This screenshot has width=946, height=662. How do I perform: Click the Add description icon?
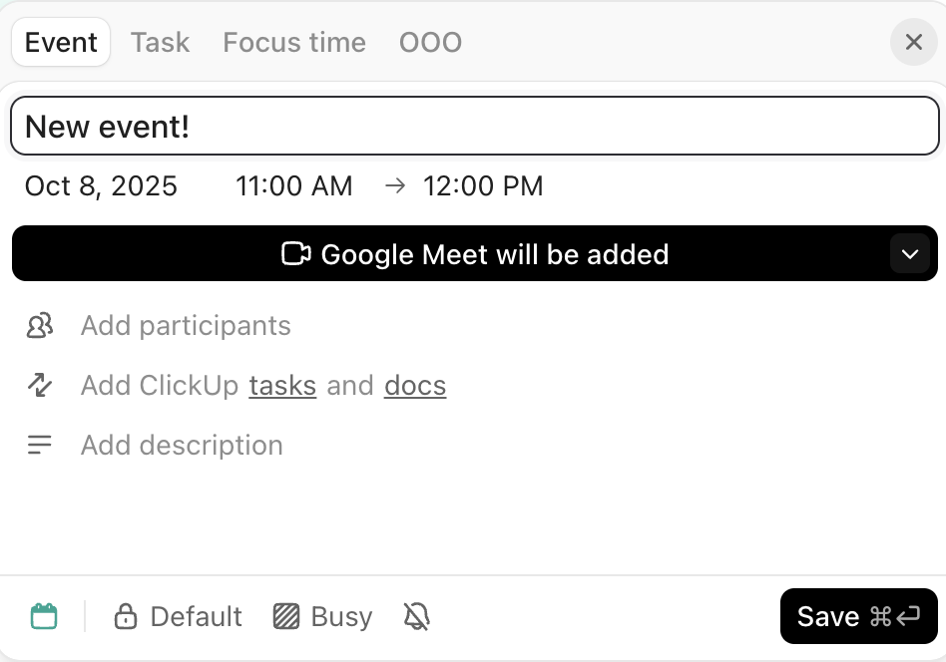[x=40, y=445]
